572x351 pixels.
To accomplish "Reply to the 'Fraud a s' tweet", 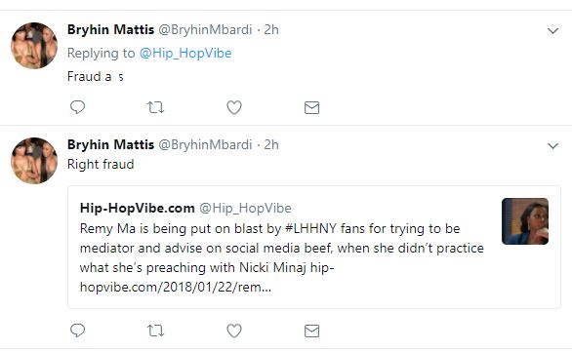I will pyautogui.click(x=77, y=107).
